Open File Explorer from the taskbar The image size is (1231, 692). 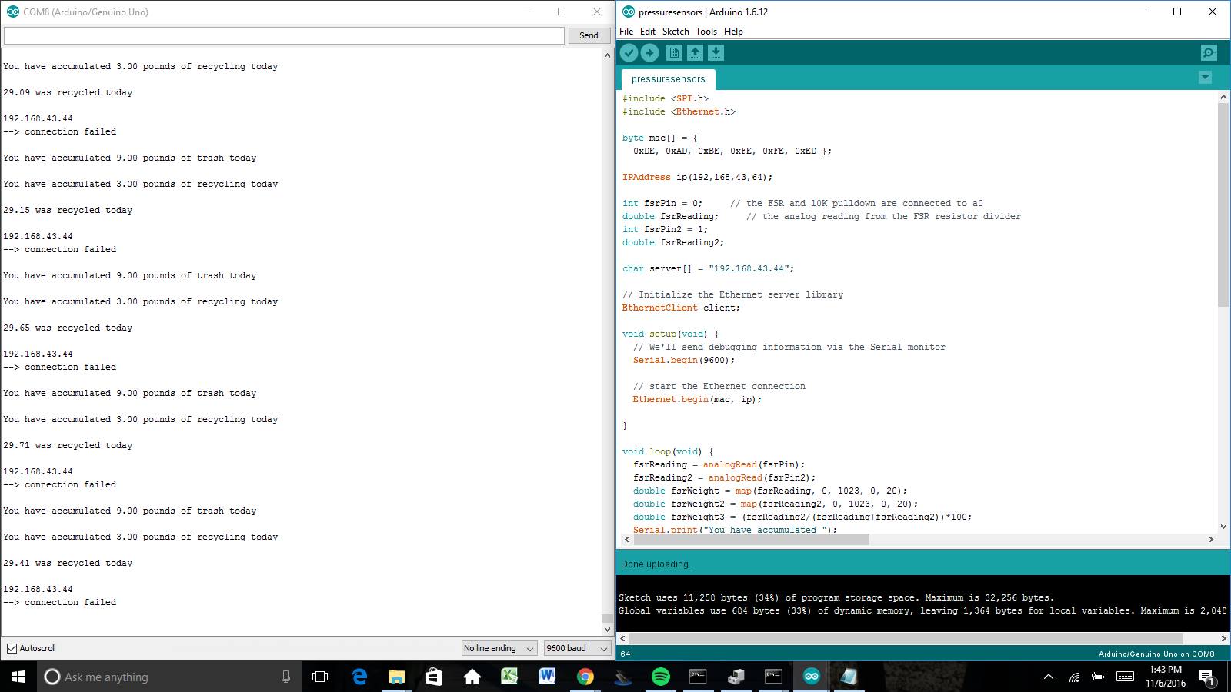pos(396,677)
